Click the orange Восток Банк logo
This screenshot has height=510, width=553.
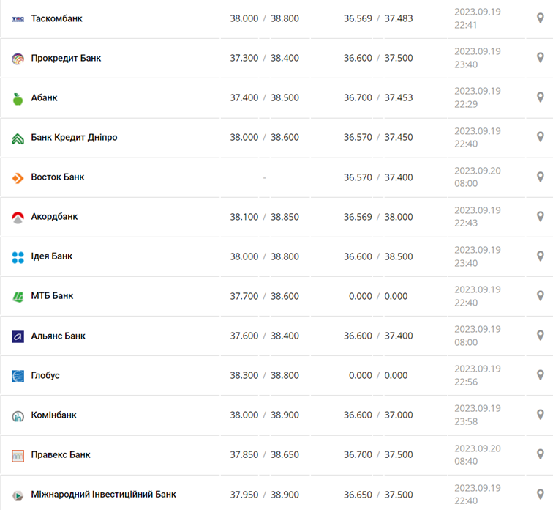(x=18, y=177)
